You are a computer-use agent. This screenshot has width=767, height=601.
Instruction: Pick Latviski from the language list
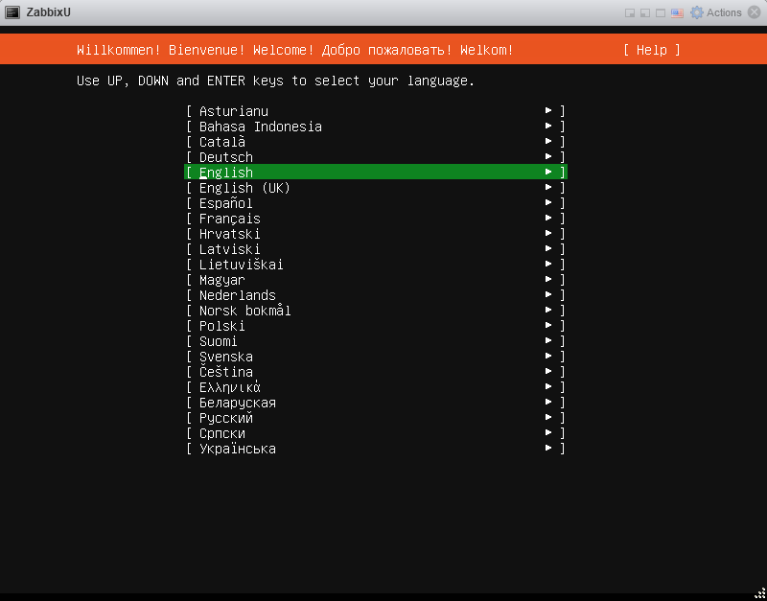click(376, 249)
